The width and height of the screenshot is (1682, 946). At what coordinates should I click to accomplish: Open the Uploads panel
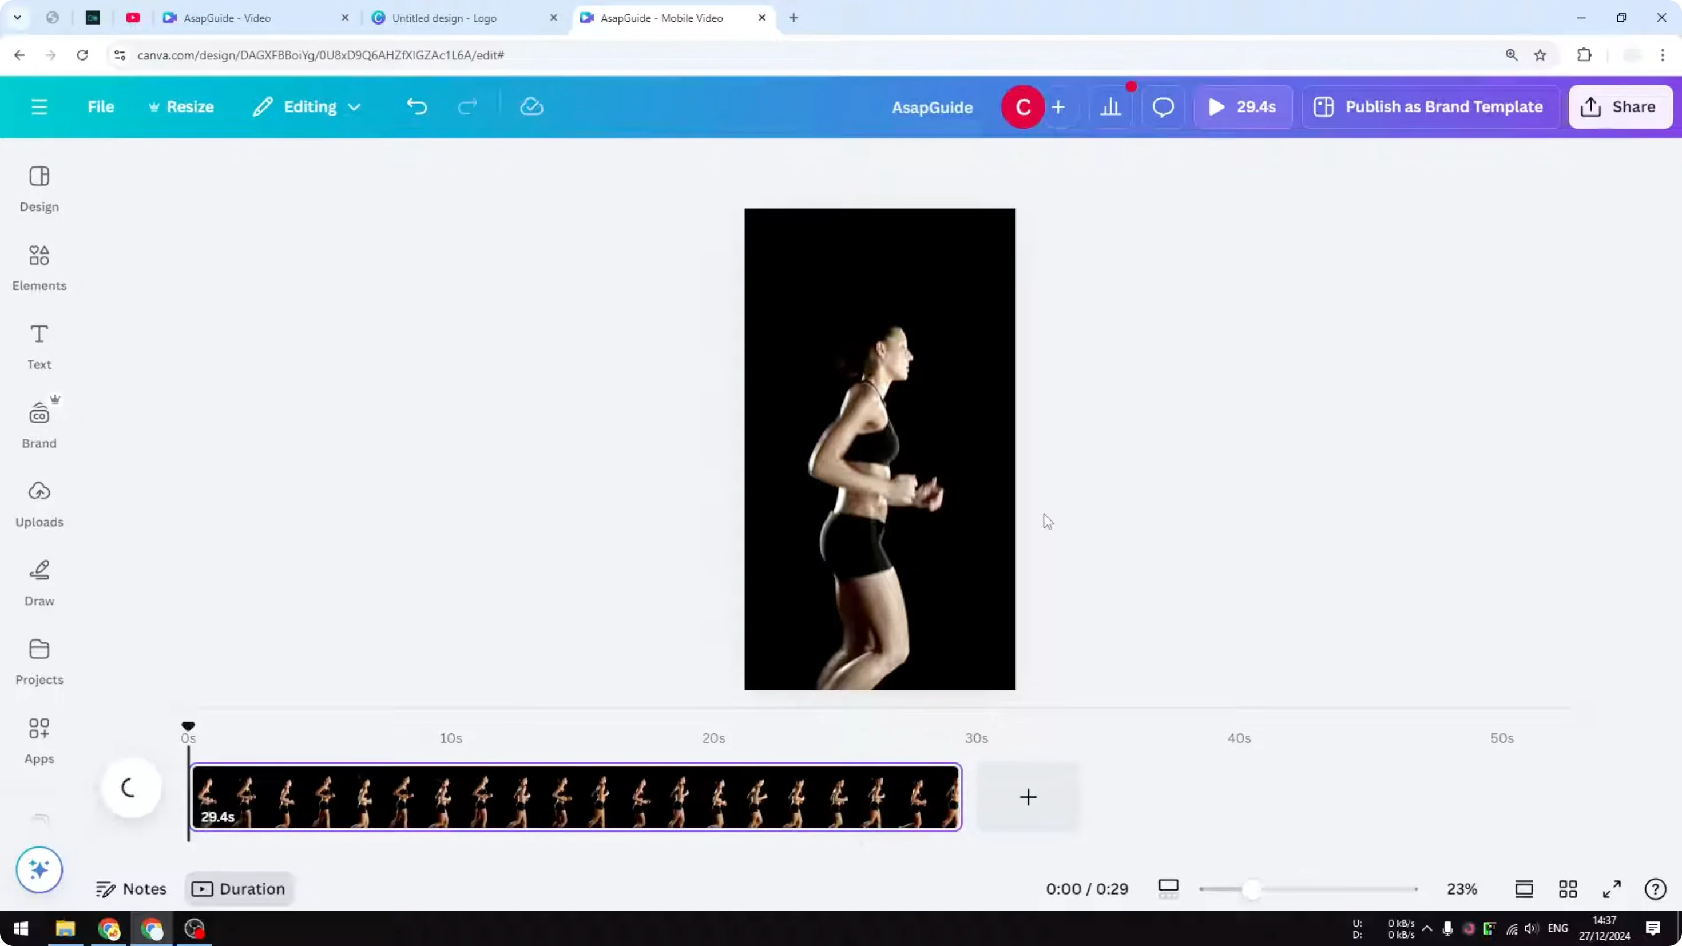click(x=38, y=503)
